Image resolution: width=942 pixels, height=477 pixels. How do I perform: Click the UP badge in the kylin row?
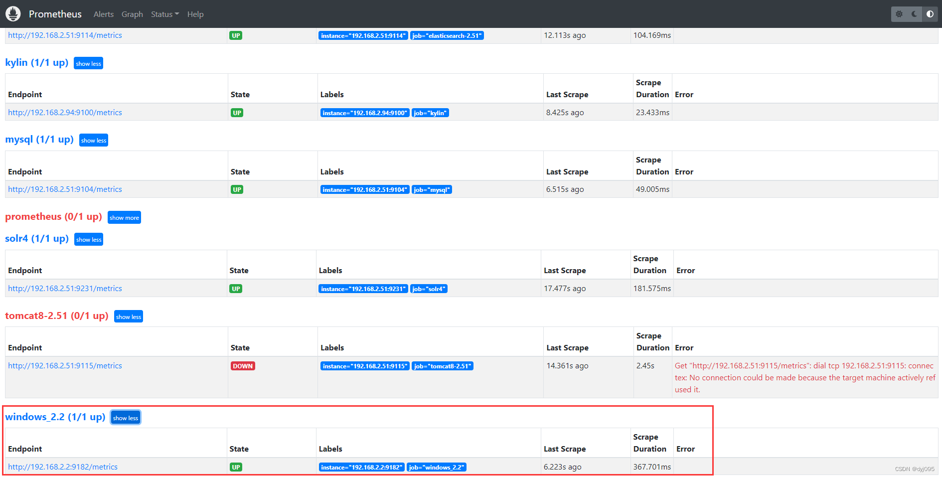[x=237, y=113]
